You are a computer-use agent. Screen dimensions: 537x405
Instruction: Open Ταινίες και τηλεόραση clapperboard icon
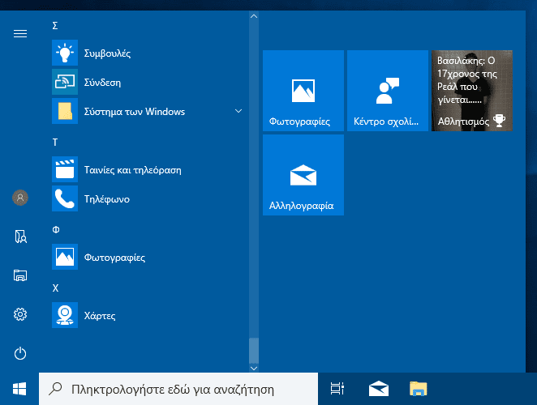point(65,169)
